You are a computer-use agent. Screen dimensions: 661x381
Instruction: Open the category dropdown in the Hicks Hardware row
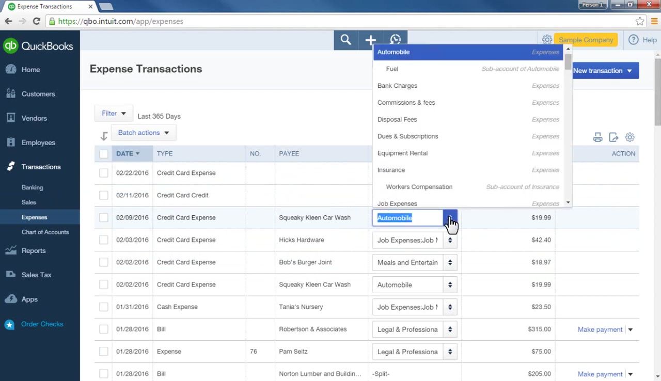(450, 240)
